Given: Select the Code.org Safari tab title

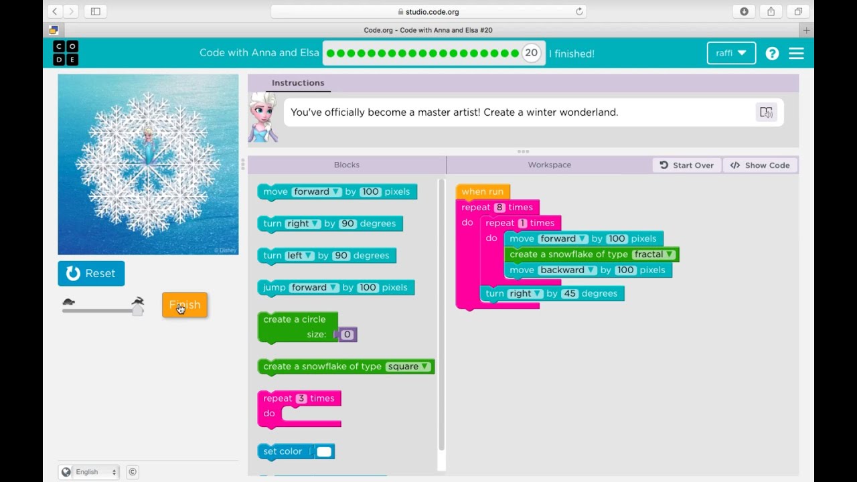Looking at the screenshot, I should click(428, 30).
